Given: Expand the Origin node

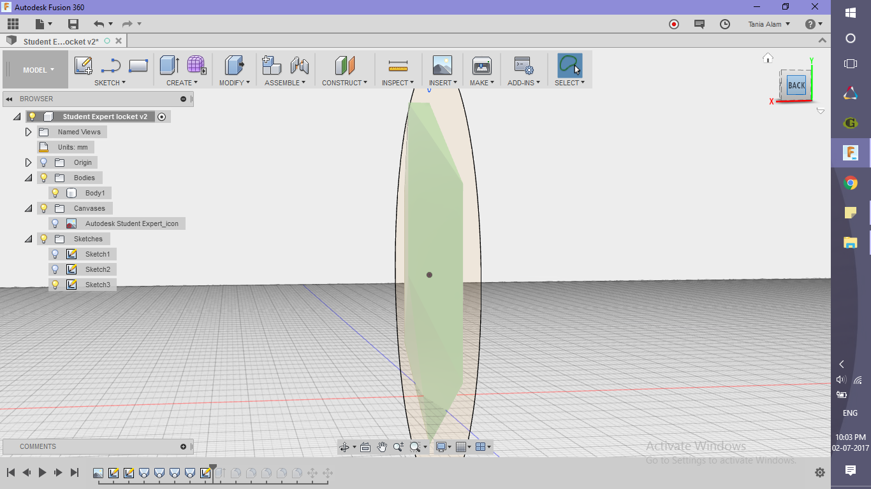Looking at the screenshot, I should [28, 162].
